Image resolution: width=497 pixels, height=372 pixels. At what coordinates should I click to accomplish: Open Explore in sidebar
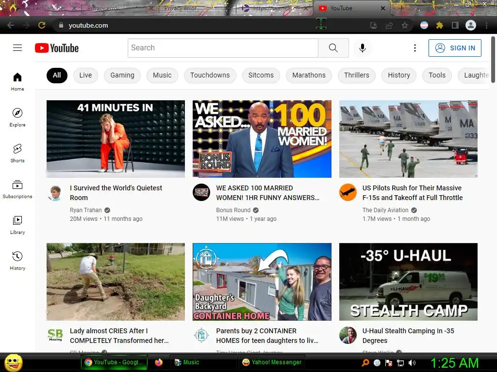coord(17,117)
